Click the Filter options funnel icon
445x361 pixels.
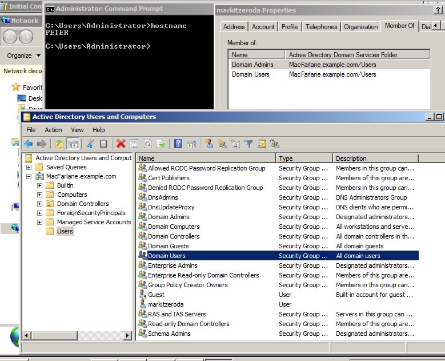click(x=248, y=144)
